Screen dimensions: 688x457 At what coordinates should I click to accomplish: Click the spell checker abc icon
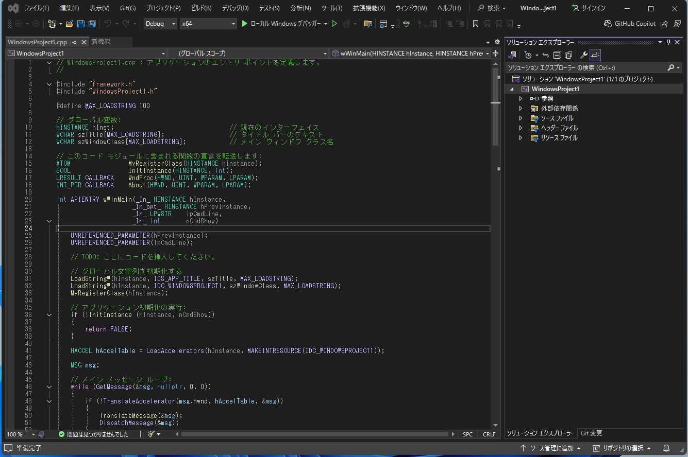pos(407,24)
